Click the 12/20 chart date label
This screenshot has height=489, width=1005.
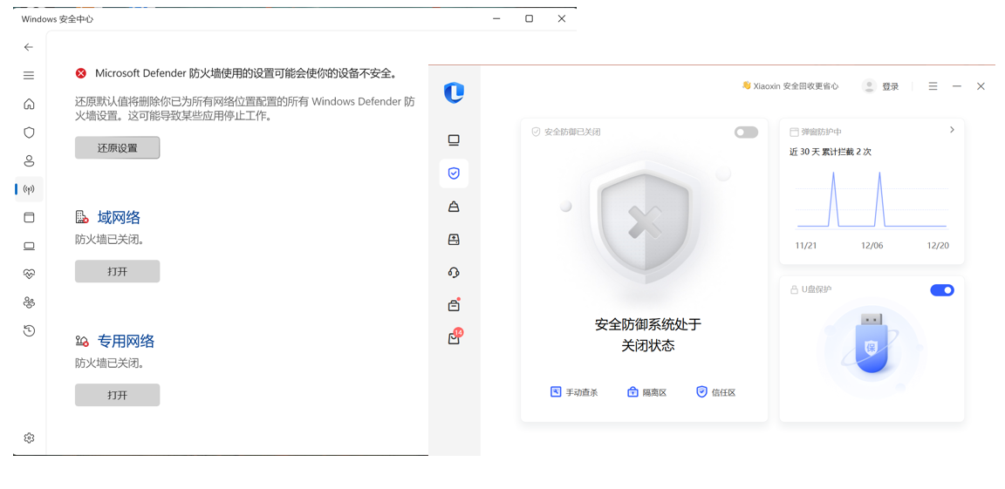(x=938, y=246)
